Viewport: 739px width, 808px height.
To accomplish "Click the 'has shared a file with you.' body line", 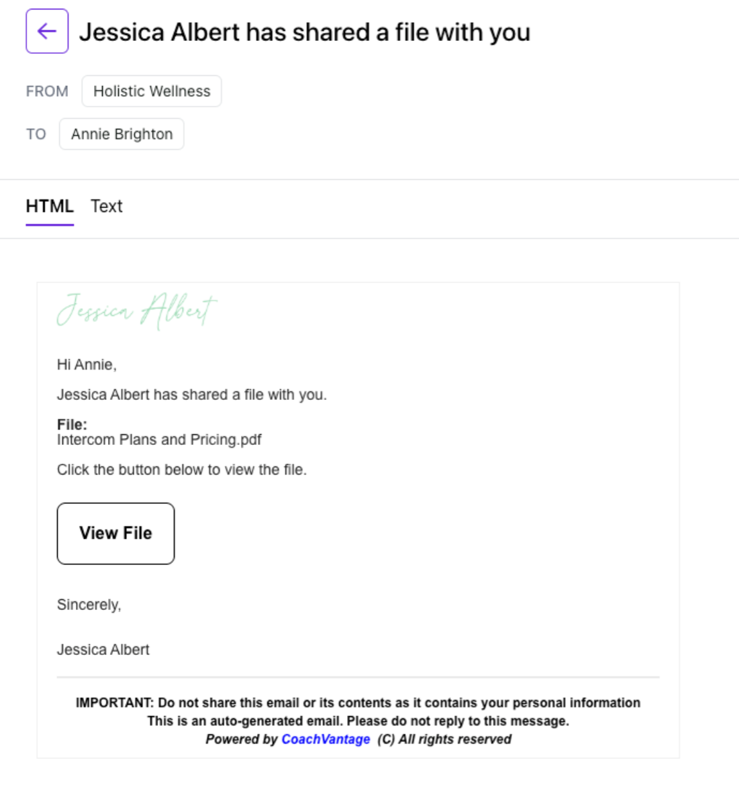I will point(192,395).
